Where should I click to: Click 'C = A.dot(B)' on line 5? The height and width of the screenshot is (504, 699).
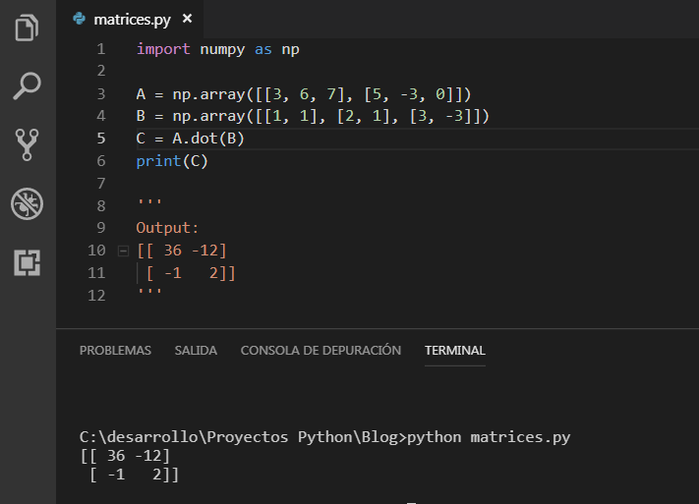click(x=191, y=139)
